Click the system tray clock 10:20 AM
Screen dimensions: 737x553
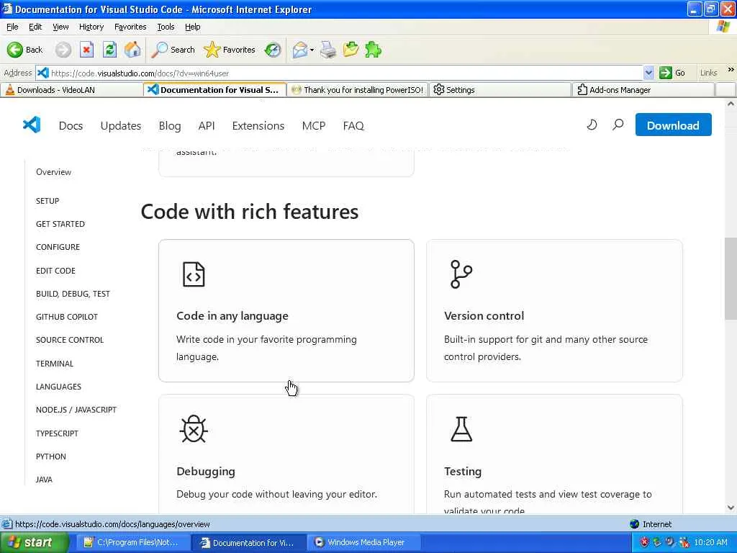[x=710, y=542]
